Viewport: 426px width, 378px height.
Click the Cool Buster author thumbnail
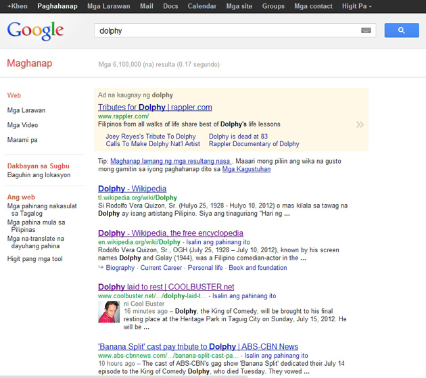pyautogui.click(x=109, y=312)
